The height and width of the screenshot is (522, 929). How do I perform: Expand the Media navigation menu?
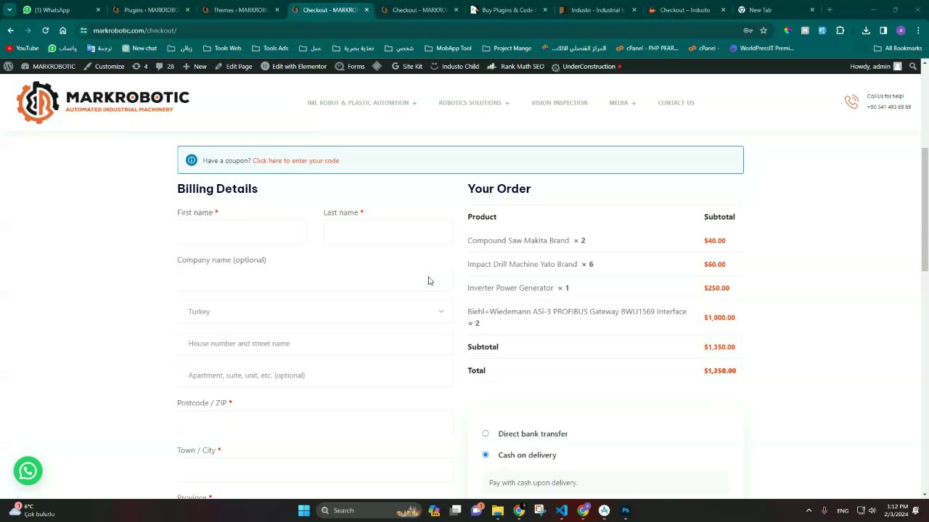(622, 103)
